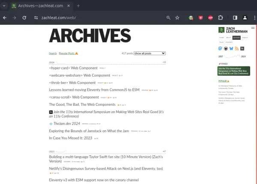Open the Taylor Swift fan site post
The image size is (257, 184).
106,159
